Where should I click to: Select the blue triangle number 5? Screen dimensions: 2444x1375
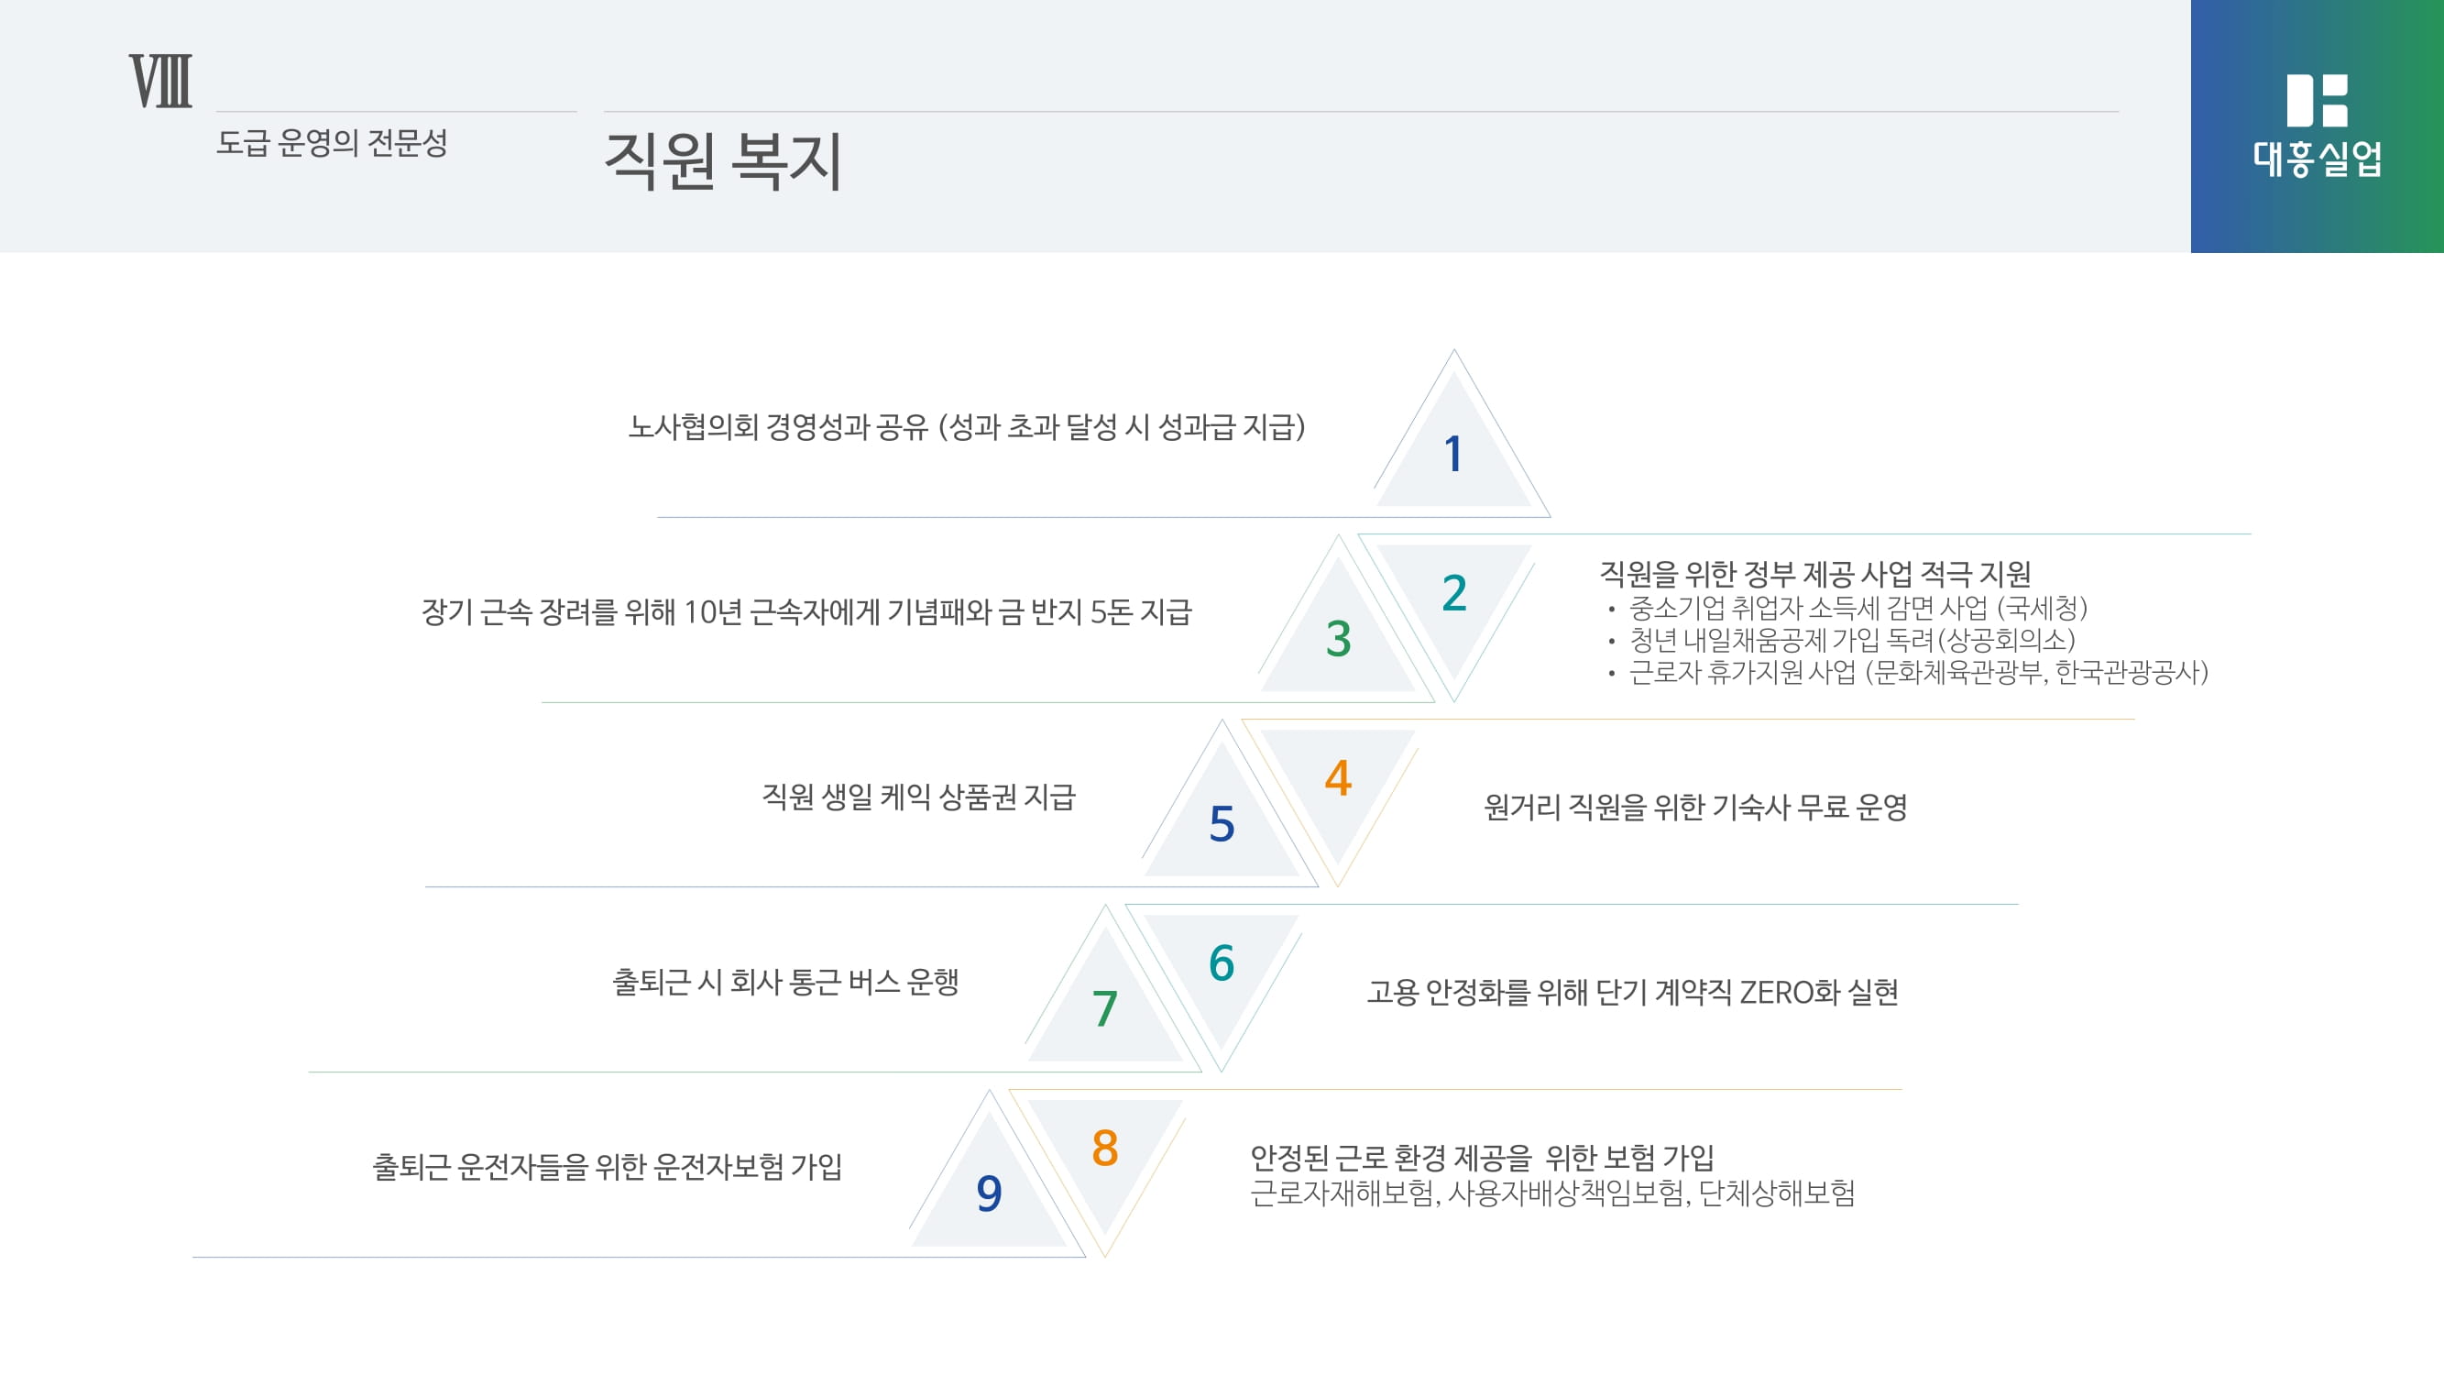1222,824
